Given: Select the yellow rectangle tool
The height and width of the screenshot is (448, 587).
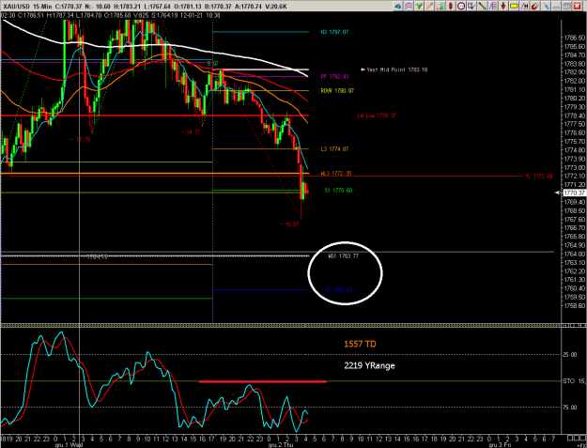Looking at the screenshot, I should pos(514,6).
